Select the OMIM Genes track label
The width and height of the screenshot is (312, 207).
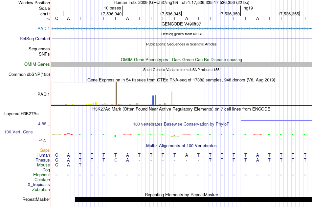(37, 64)
